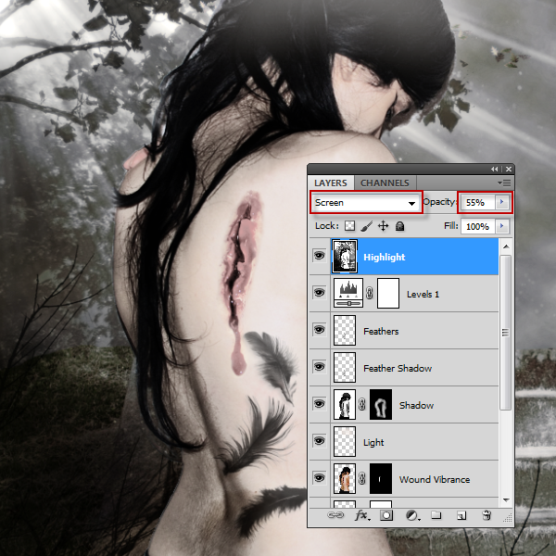Select the Highlight layer name
Viewport: 556px width, 556px height.
point(384,257)
